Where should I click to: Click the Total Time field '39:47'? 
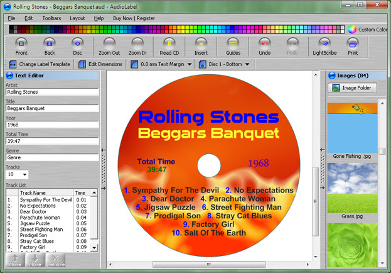click(x=52, y=141)
